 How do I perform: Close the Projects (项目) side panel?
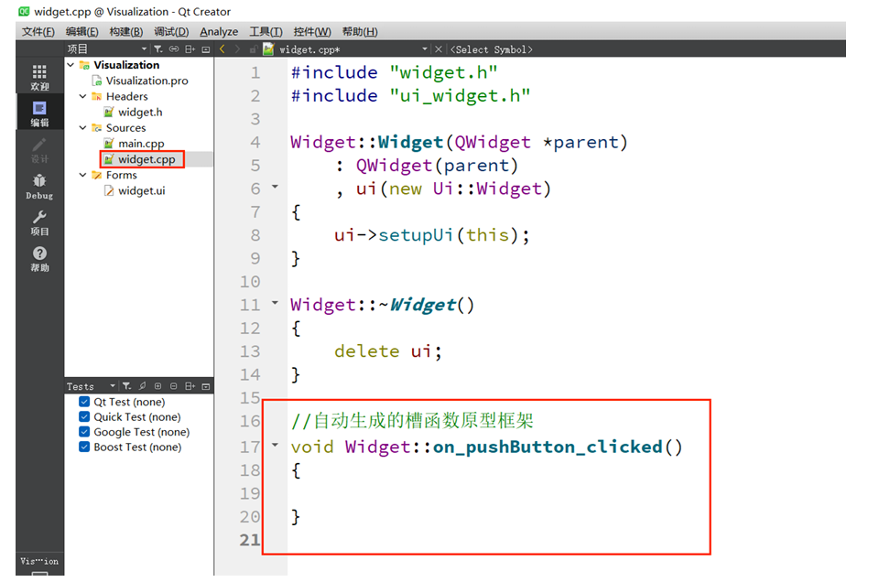(206, 49)
